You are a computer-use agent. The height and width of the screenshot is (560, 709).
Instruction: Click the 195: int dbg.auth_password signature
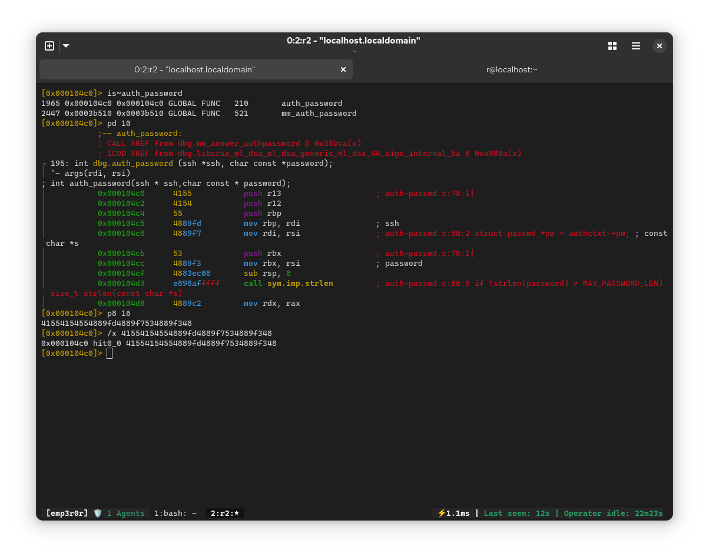pyautogui.click(x=192, y=164)
